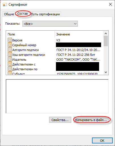
Task: Open the Показать dropdown list
Action: 50,24
